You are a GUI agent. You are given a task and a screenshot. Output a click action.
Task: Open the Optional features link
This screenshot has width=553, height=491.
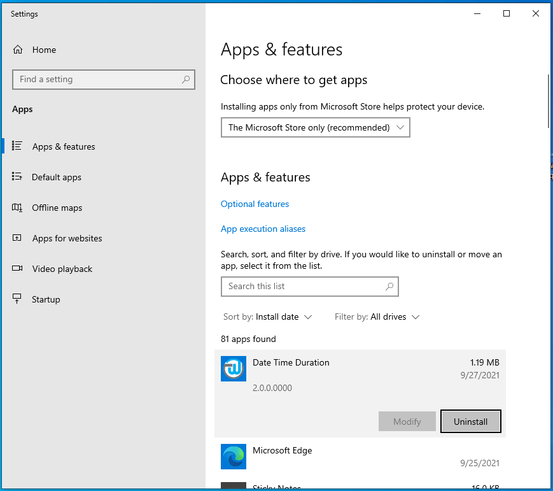coord(255,204)
